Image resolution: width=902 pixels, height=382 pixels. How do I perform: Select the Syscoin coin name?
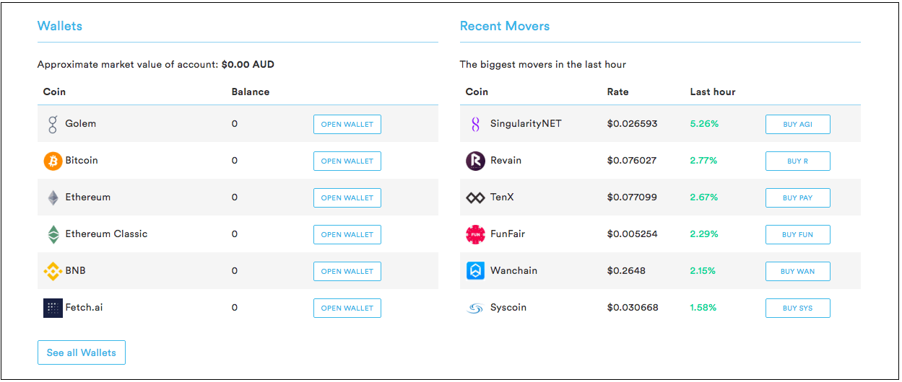(508, 307)
